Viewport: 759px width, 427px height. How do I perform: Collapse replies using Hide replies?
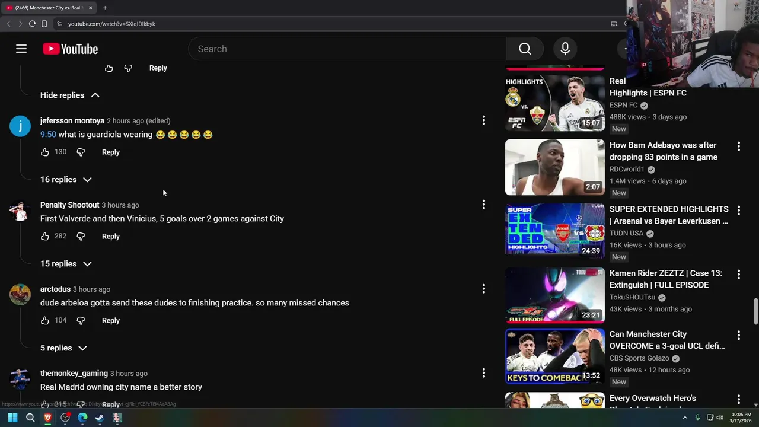coord(70,95)
